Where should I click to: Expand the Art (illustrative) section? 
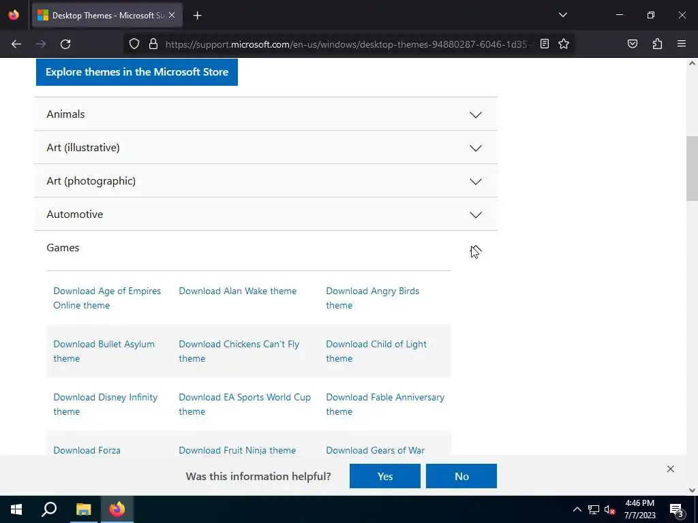coord(266,147)
